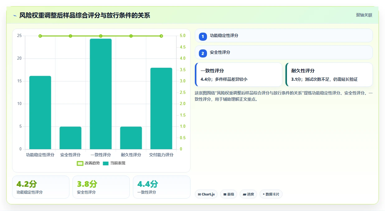
Task: Click the 4.4分 一致性评分 stat card
Action: click(162, 187)
